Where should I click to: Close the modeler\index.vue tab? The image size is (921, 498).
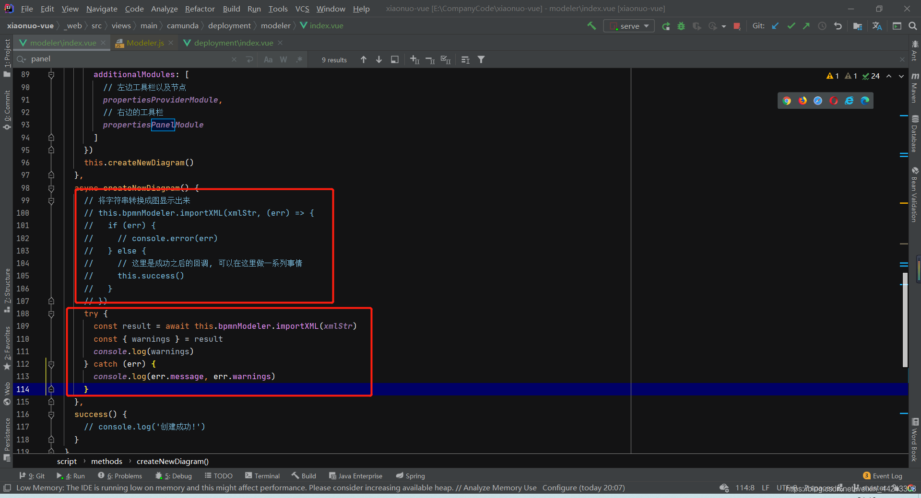click(x=103, y=43)
